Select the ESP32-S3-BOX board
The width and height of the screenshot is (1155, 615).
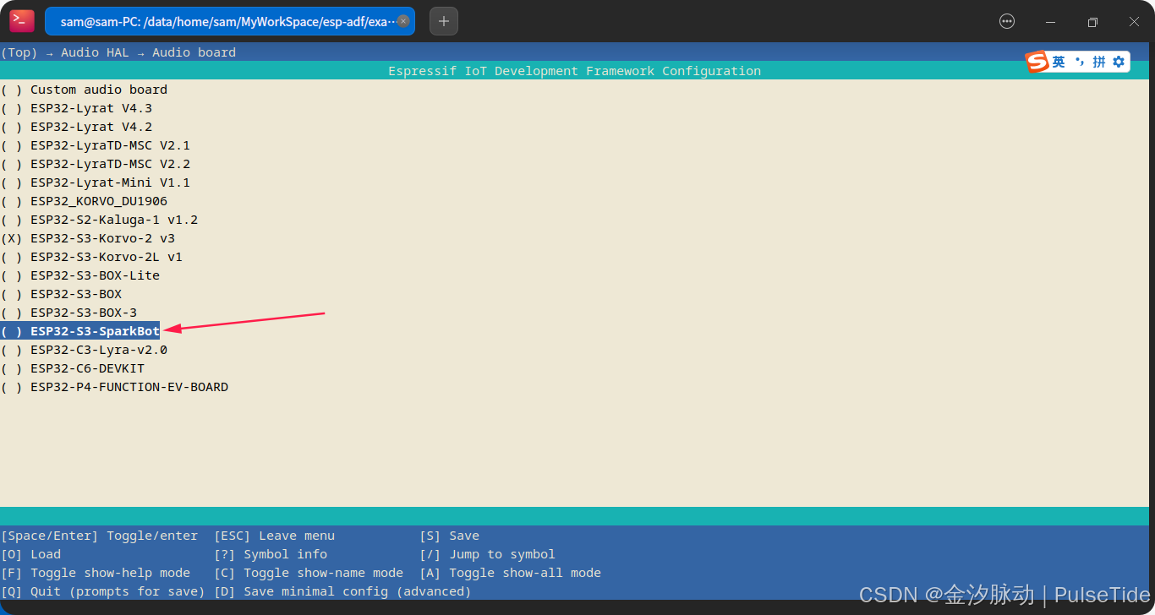[x=61, y=294]
